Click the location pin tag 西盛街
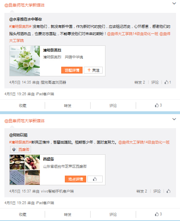 point(21,149)
